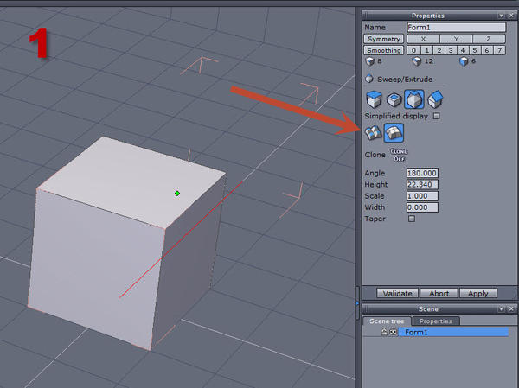Set smoothing level to 3
The width and height of the screenshot is (519, 388).
click(x=451, y=50)
